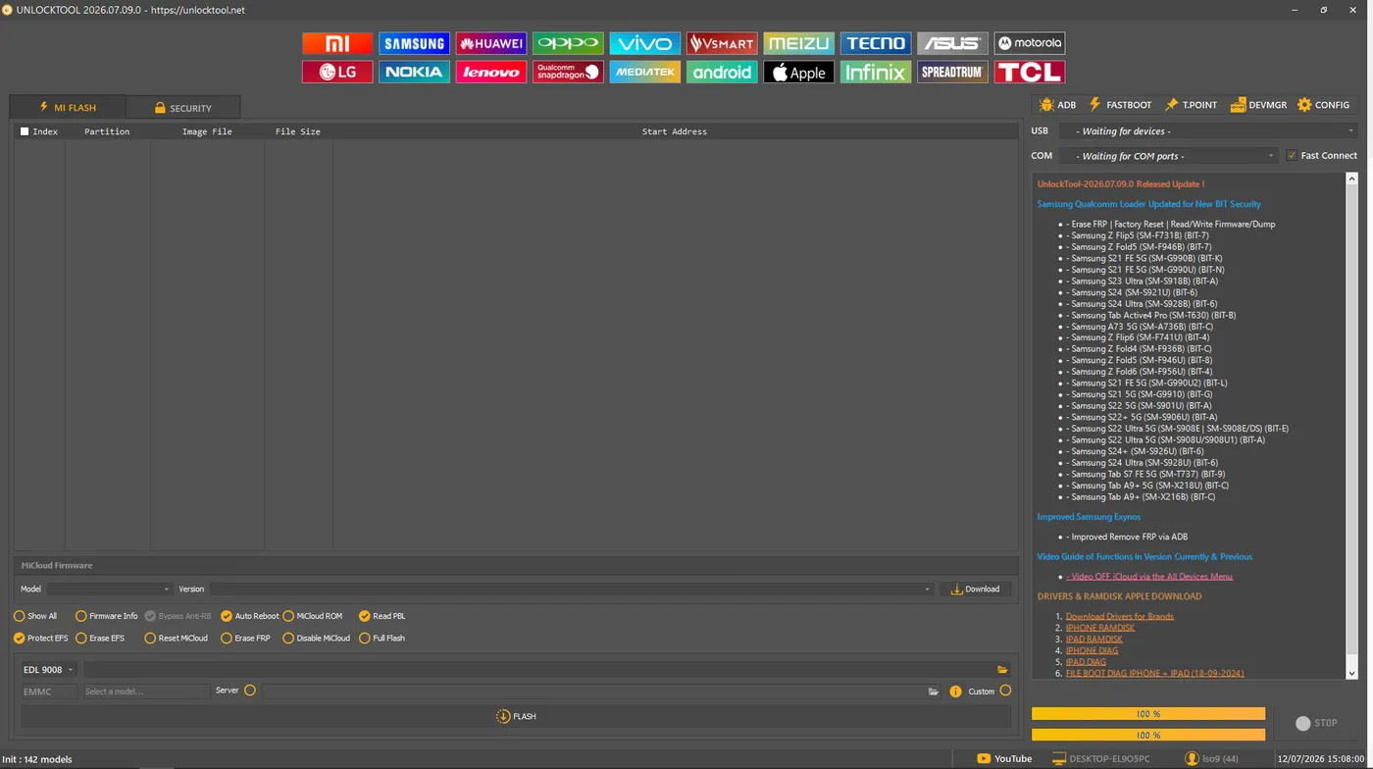
Task: Open the IPHONE DIAG link
Action: (x=1092, y=650)
